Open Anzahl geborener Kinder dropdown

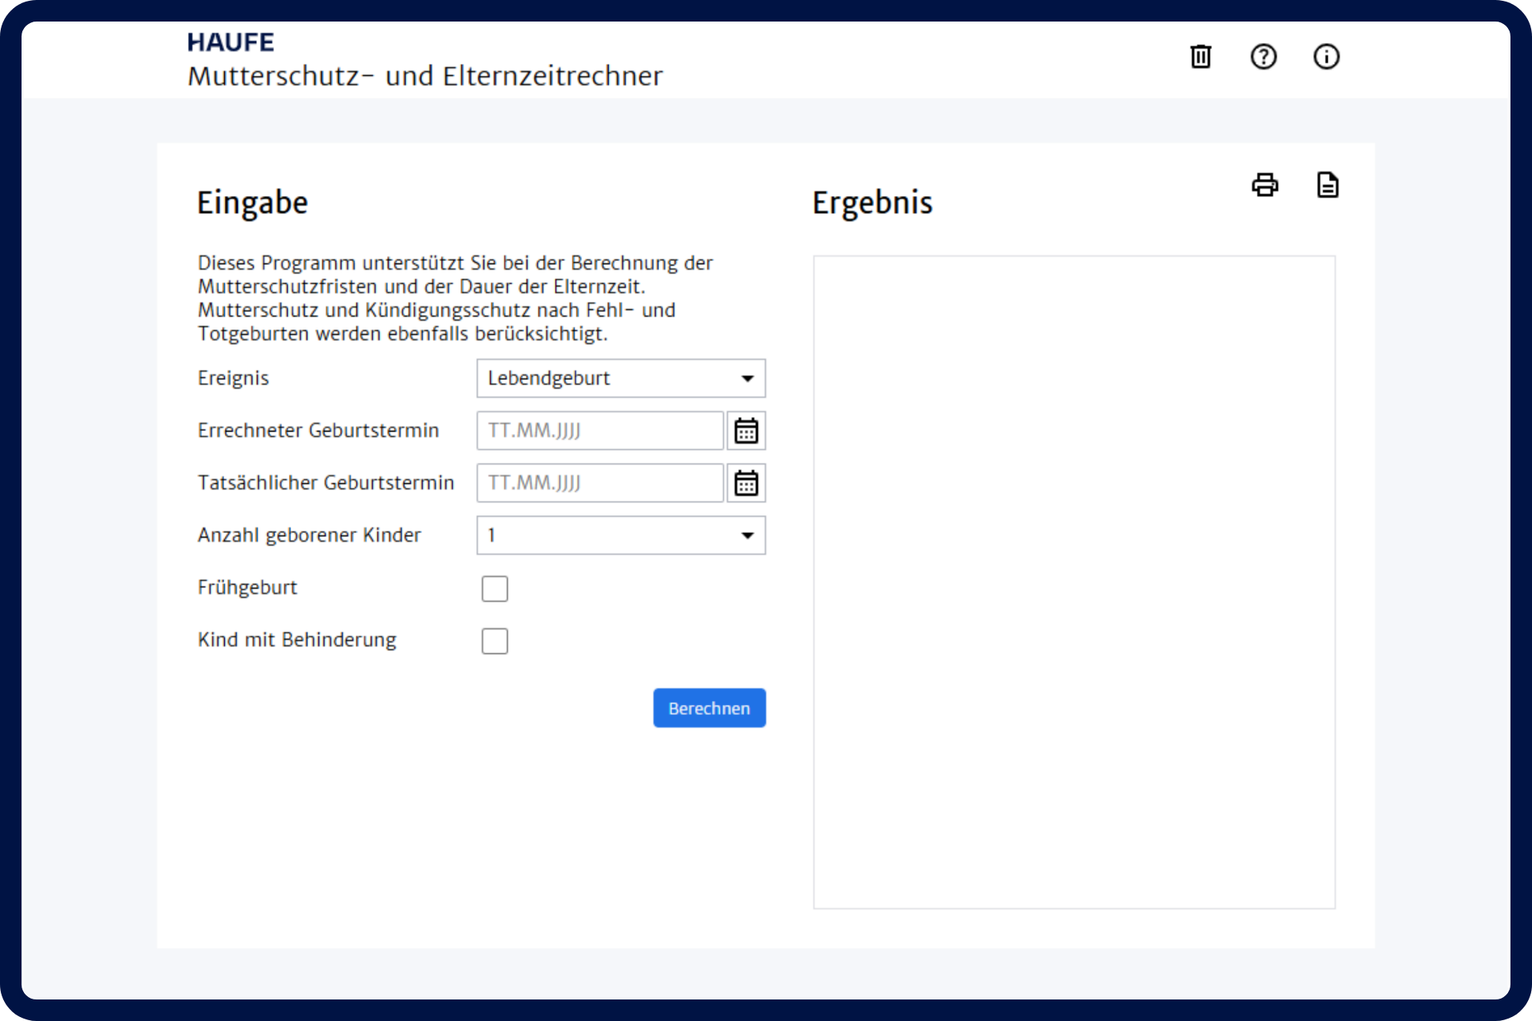click(621, 535)
